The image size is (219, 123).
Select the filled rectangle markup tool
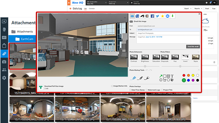click(x=168, y=76)
